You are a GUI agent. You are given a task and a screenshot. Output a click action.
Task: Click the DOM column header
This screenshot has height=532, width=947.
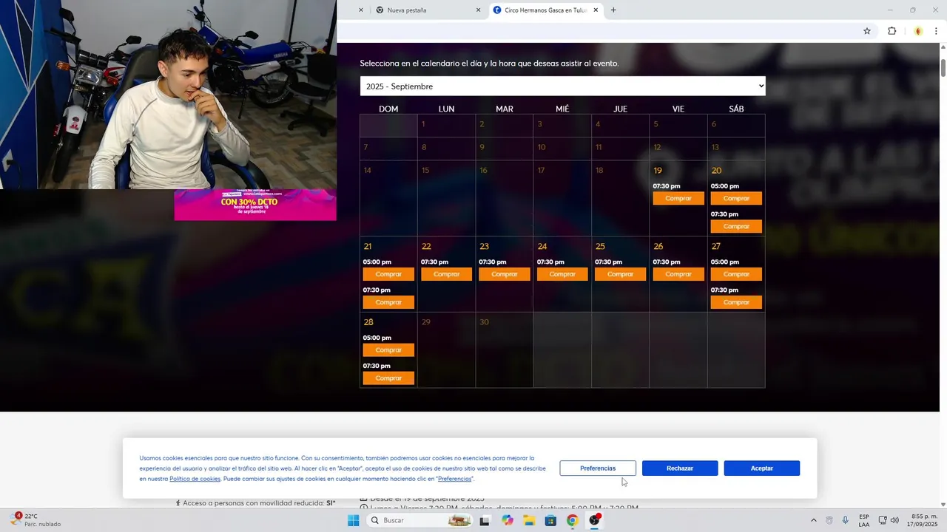tap(388, 109)
